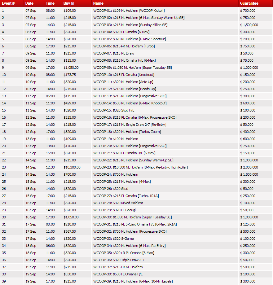
Task: Select the WCOOP-24 $700 NL Hold'em event
Action: tap(116, 174)
